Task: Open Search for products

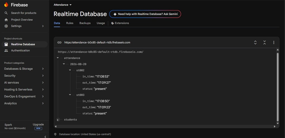Action: [x=24, y=13]
